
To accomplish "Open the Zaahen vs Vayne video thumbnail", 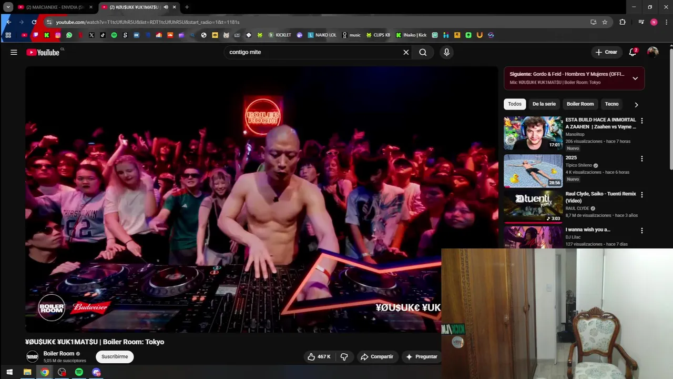I will [x=533, y=133].
